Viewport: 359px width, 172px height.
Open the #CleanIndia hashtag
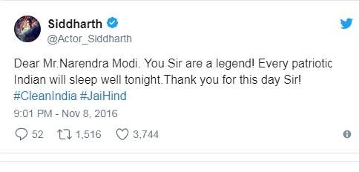(x=45, y=96)
